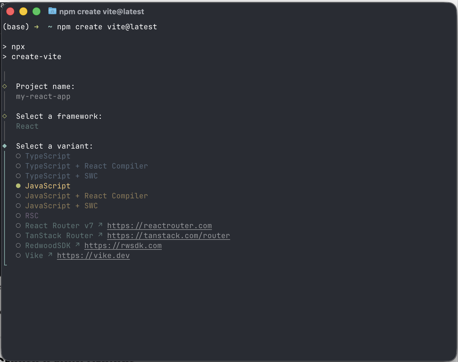Click the external-link arrow beside RedwoodSDK
Screen dimensions: 458x362
click(77, 245)
